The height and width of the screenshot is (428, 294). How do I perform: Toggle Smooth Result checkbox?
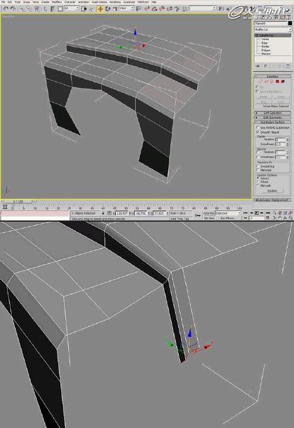pyautogui.click(x=258, y=132)
